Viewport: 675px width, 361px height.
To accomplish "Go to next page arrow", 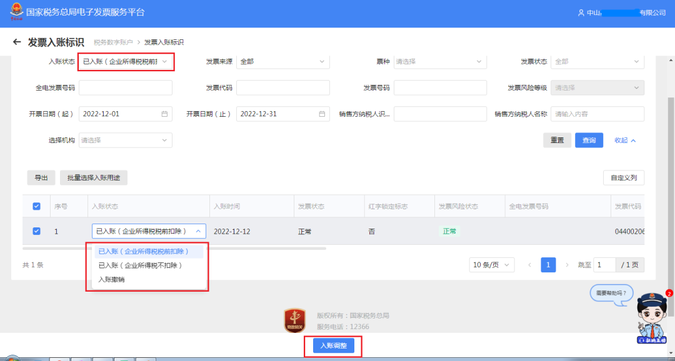I will (567, 265).
